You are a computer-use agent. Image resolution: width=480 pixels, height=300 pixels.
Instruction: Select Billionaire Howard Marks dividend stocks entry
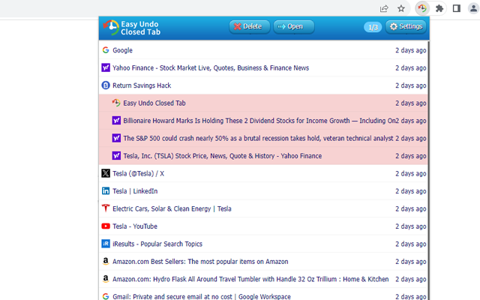pos(263,120)
